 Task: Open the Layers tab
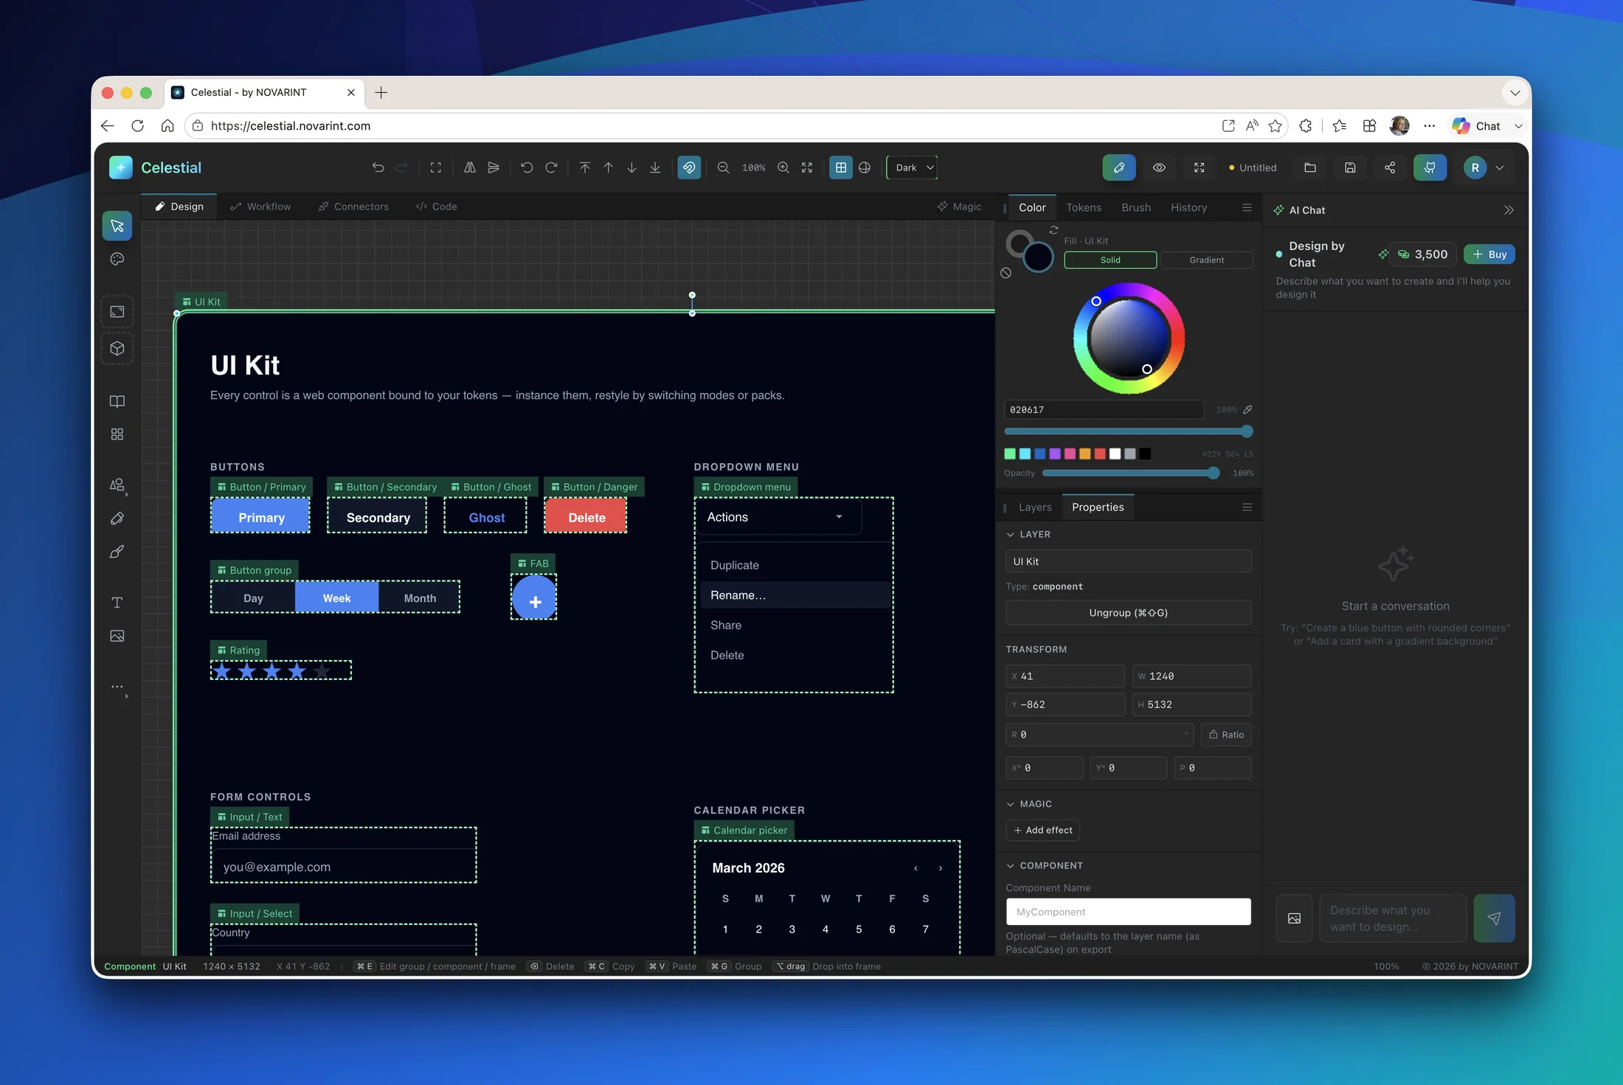click(x=1035, y=507)
